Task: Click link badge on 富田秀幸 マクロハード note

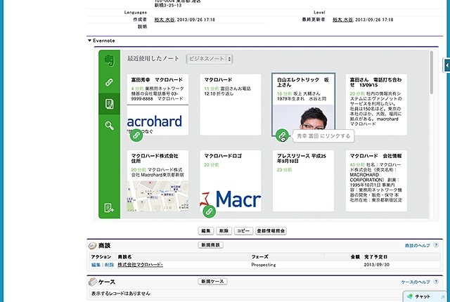Action: point(136,136)
